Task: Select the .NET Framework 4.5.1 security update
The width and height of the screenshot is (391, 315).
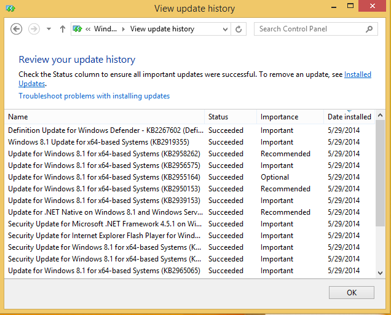Action: coord(189,224)
